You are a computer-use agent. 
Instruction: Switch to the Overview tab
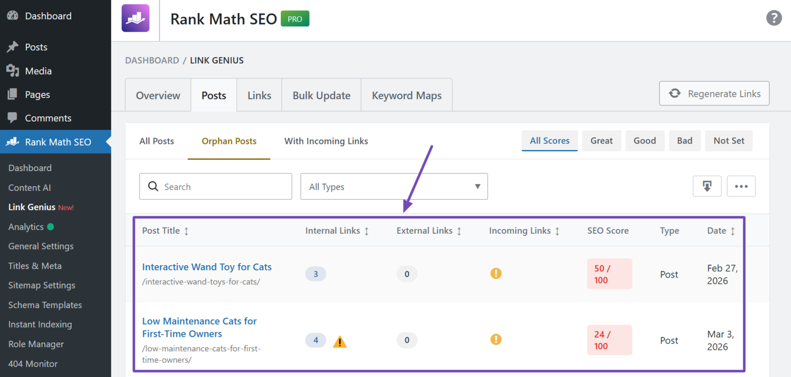(x=158, y=95)
